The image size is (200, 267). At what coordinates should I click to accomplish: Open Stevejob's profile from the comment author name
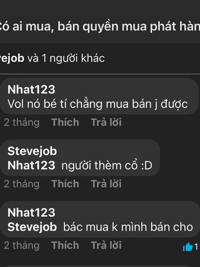(x=32, y=151)
